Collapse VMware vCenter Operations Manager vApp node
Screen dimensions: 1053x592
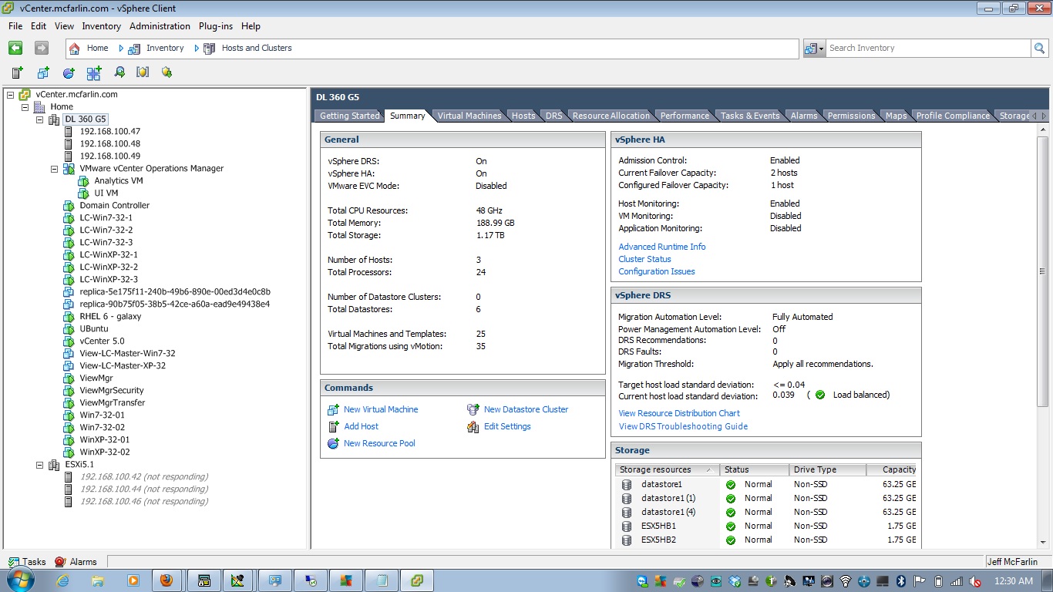click(54, 168)
